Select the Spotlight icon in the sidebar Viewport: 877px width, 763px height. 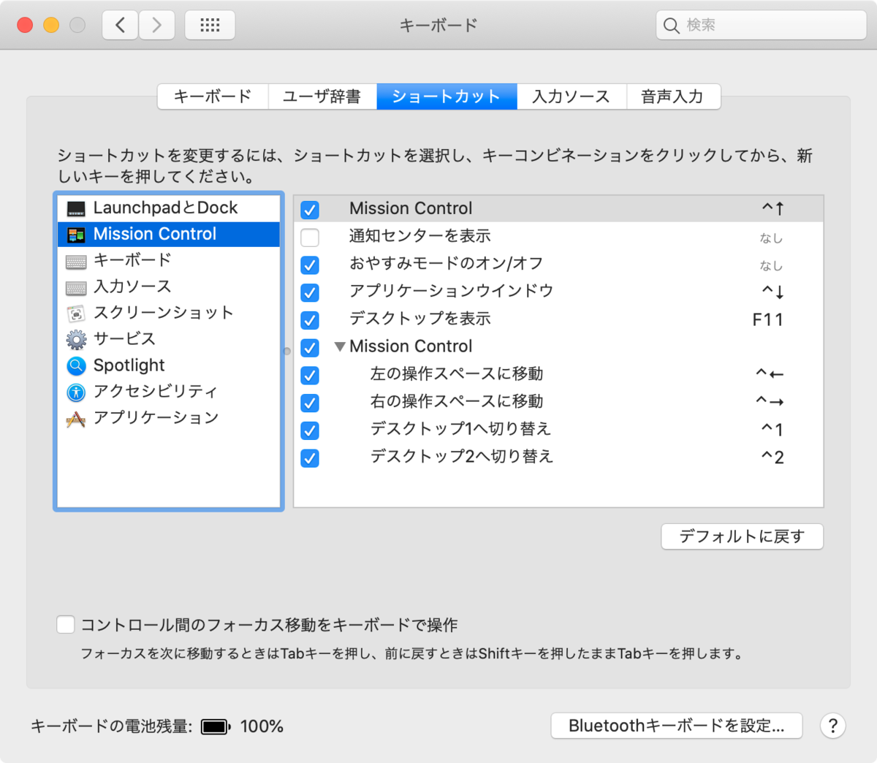pos(76,365)
